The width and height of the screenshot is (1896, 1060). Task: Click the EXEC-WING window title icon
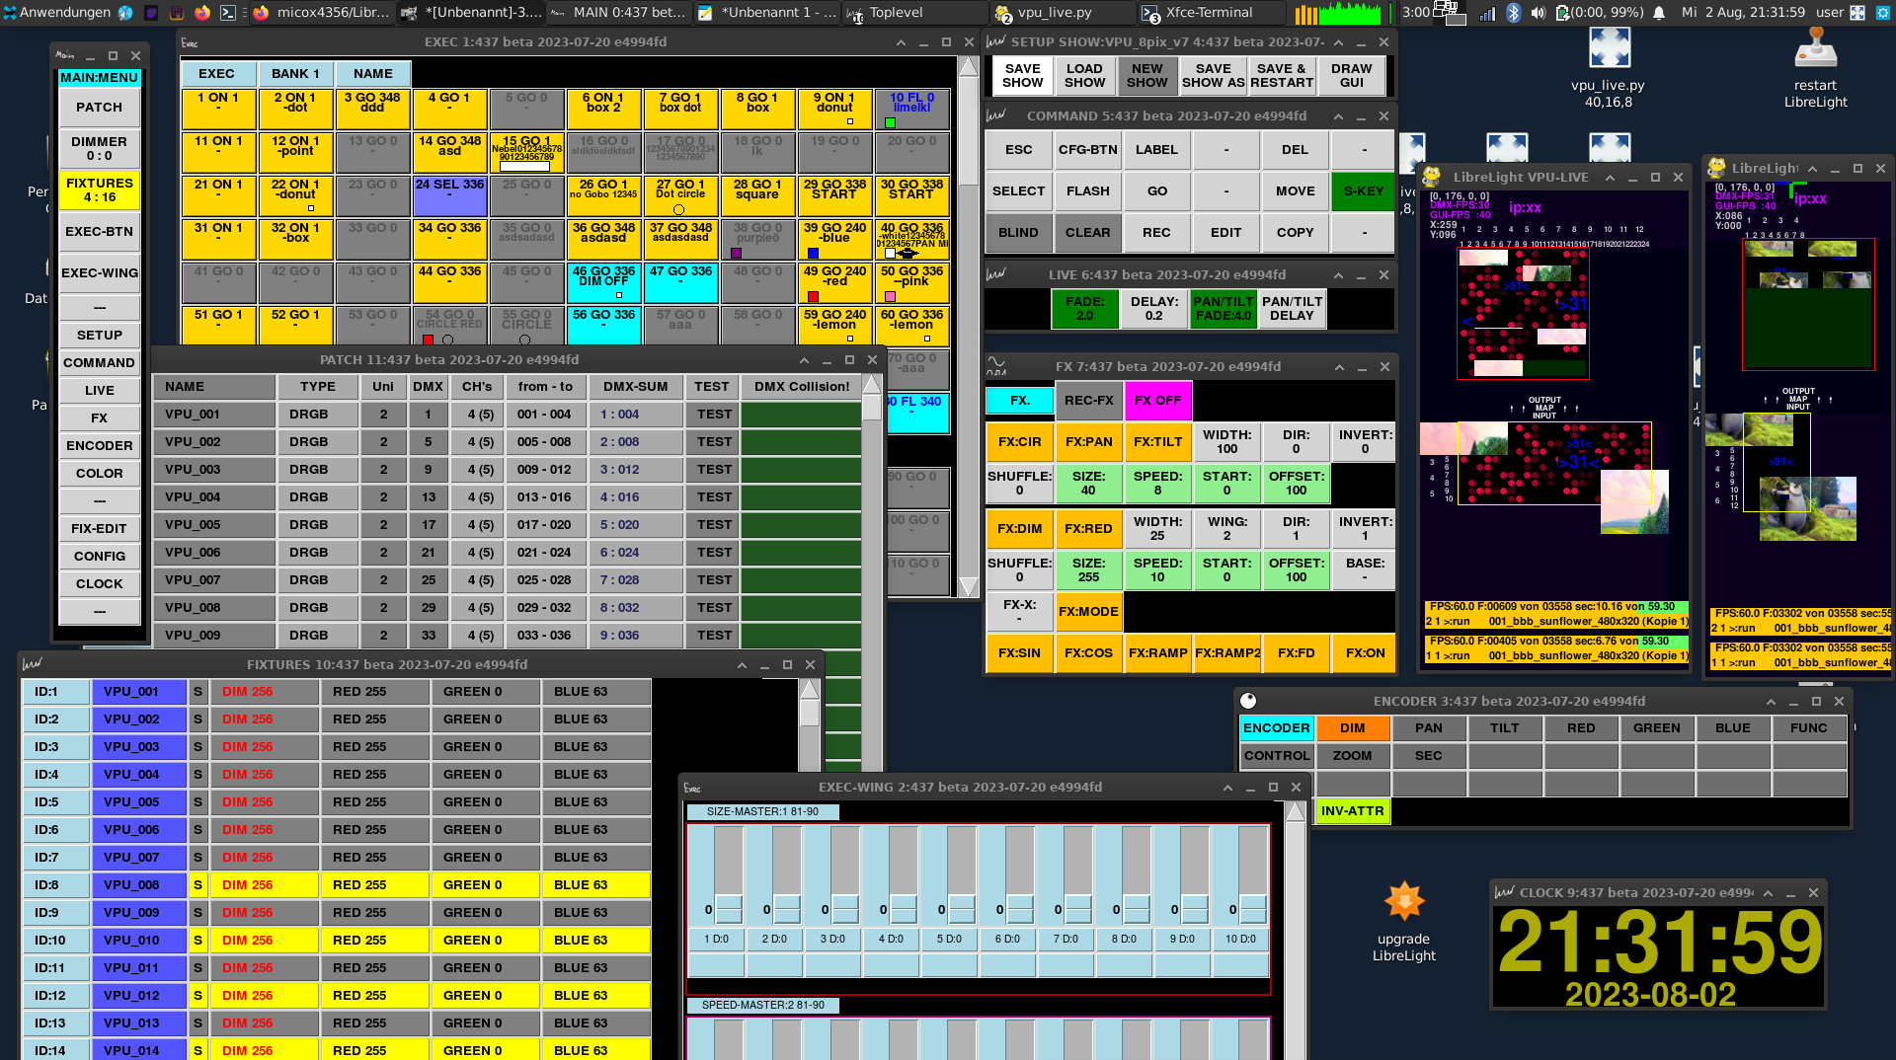[692, 788]
